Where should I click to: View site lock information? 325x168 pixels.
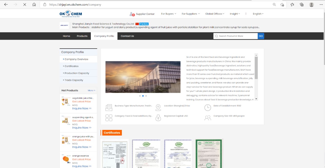pos(45,5)
